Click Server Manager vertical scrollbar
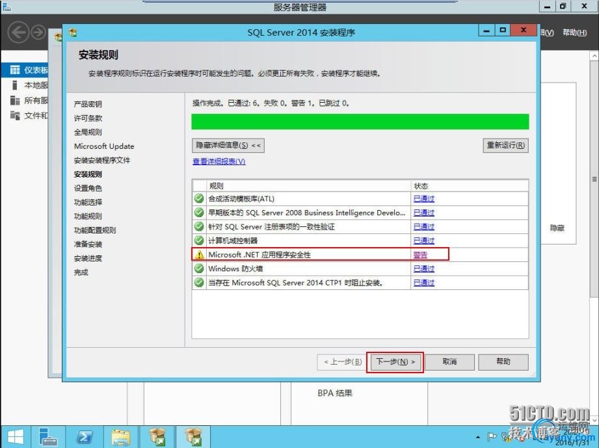This screenshot has width=599, height=448. [594, 179]
